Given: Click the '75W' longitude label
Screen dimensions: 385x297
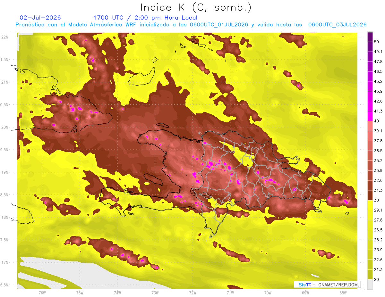Looking at the screenshot, I should pyautogui.click(x=80, y=293).
